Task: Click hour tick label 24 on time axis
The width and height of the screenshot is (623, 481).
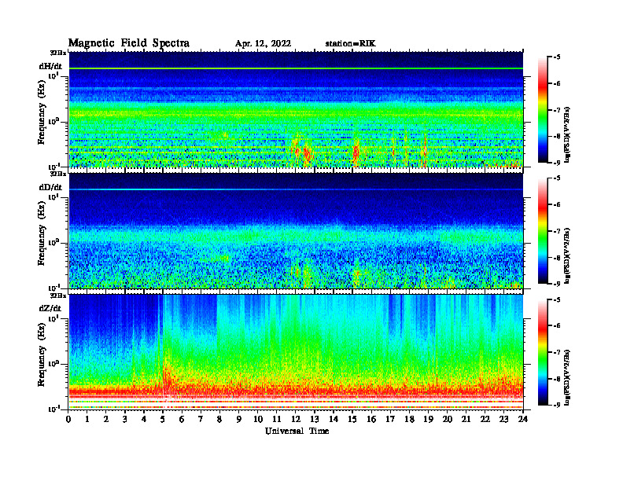Action: [x=523, y=419]
